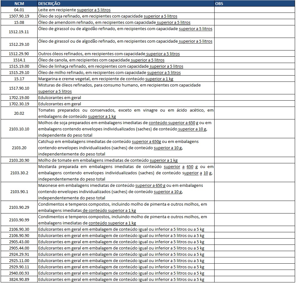This screenshot has height=284, width=296.
Task: Select NCM cell 2103.20.90
Action: tap(19, 160)
